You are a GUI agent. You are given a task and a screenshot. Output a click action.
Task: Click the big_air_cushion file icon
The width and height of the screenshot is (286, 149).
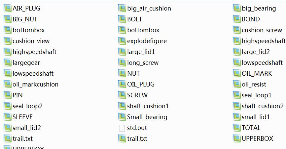click(122, 8)
